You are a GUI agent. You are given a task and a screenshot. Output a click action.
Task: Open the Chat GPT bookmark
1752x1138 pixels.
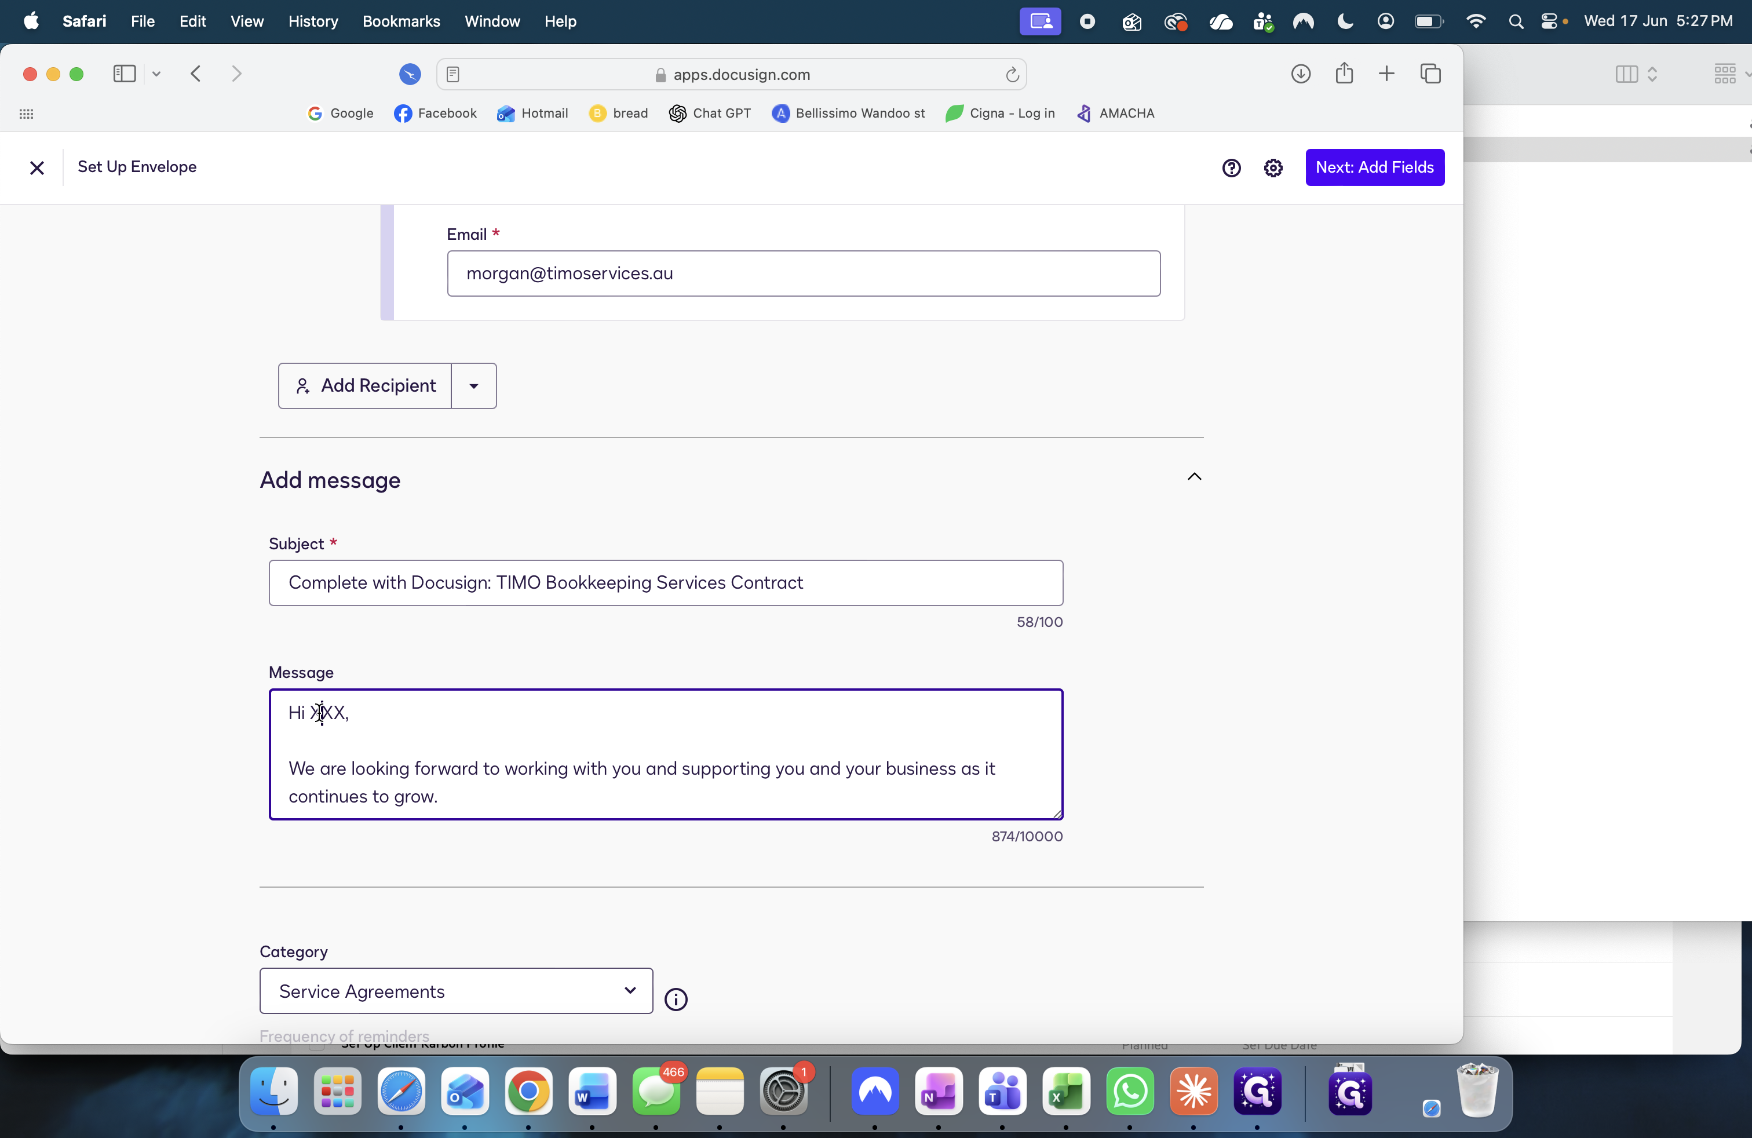tap(710, 114)
